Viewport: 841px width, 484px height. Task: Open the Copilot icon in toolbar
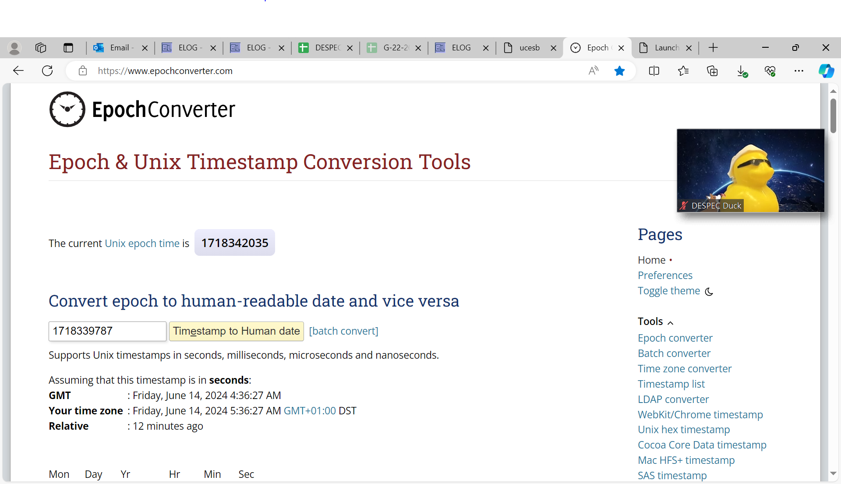point(826,71)
